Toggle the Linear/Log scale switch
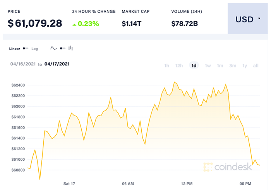 [x=26, y=49]
